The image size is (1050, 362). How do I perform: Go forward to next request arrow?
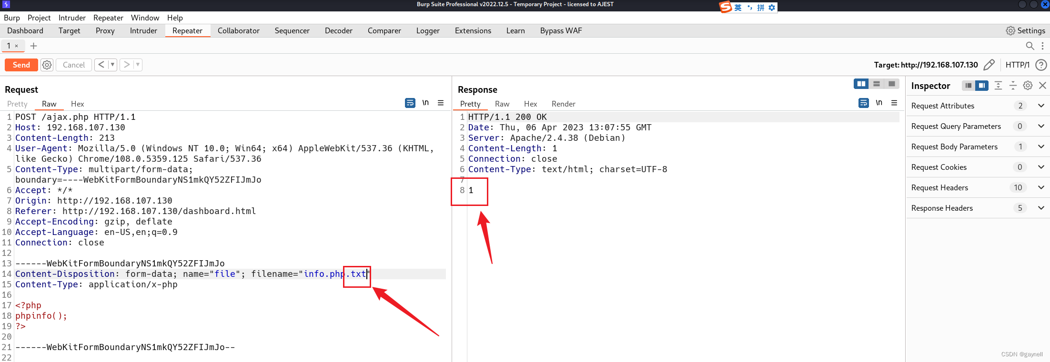pos(127,65)
